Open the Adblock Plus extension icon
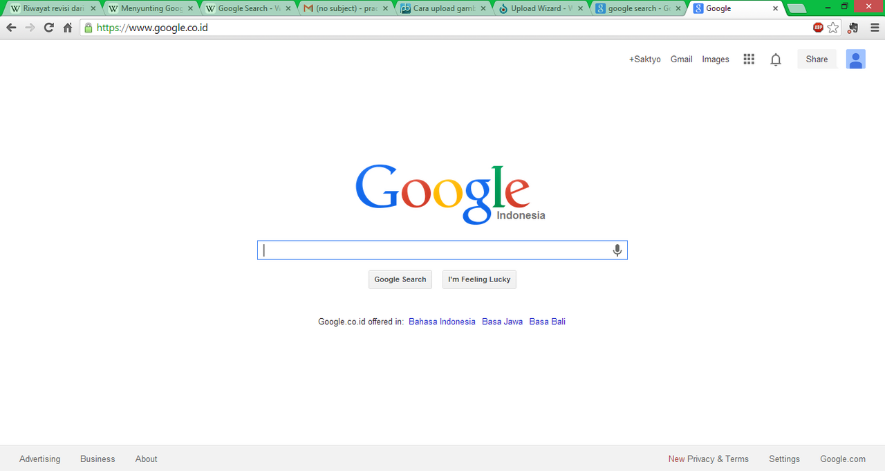The image size is (885, 471). click(819, 28)
